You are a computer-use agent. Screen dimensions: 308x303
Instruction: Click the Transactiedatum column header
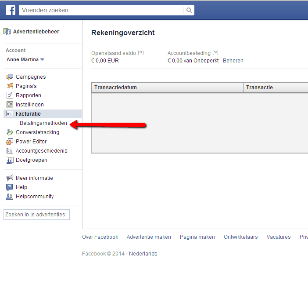coord(167,88)
